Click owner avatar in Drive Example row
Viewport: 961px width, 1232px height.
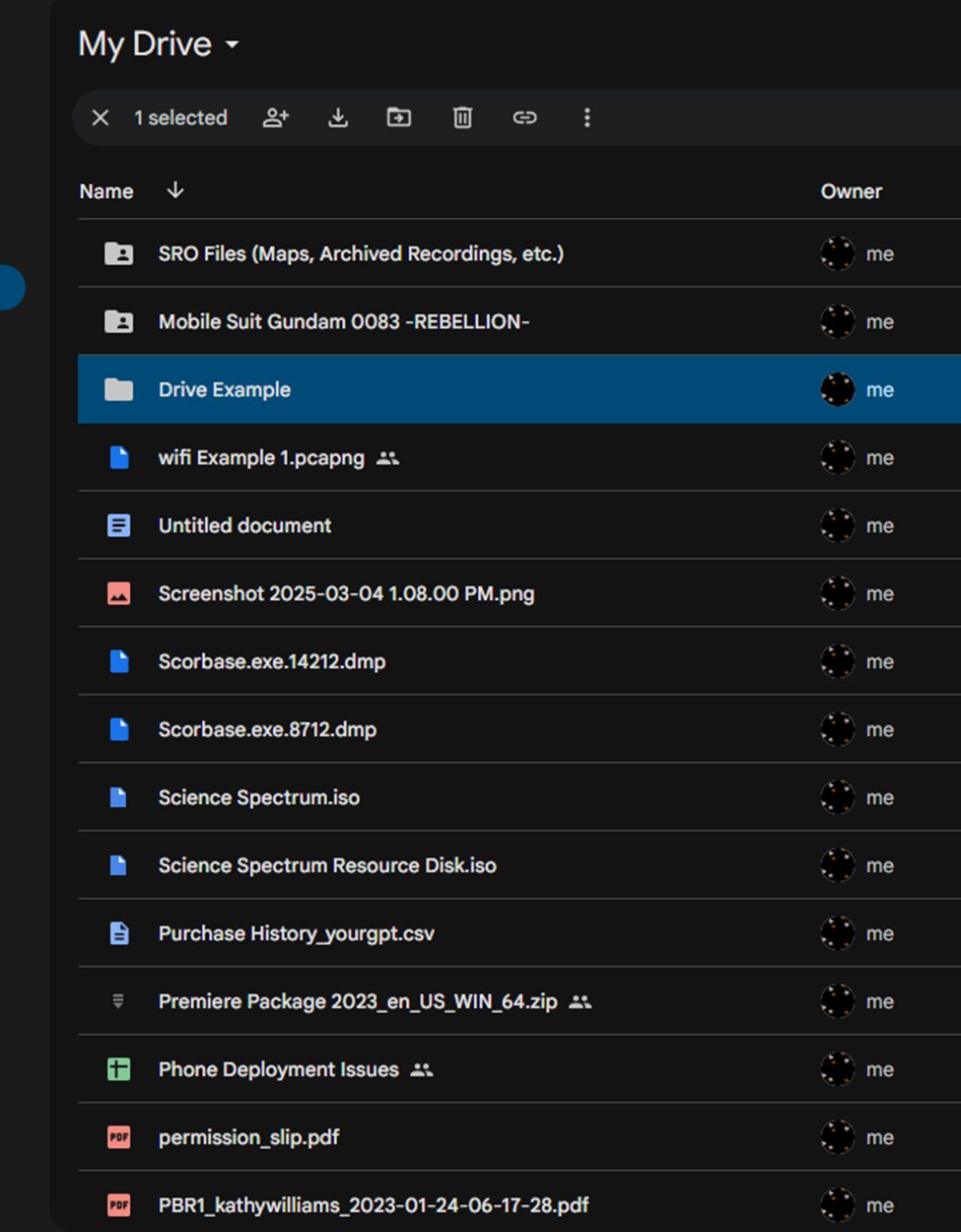[x=838, y=389]
